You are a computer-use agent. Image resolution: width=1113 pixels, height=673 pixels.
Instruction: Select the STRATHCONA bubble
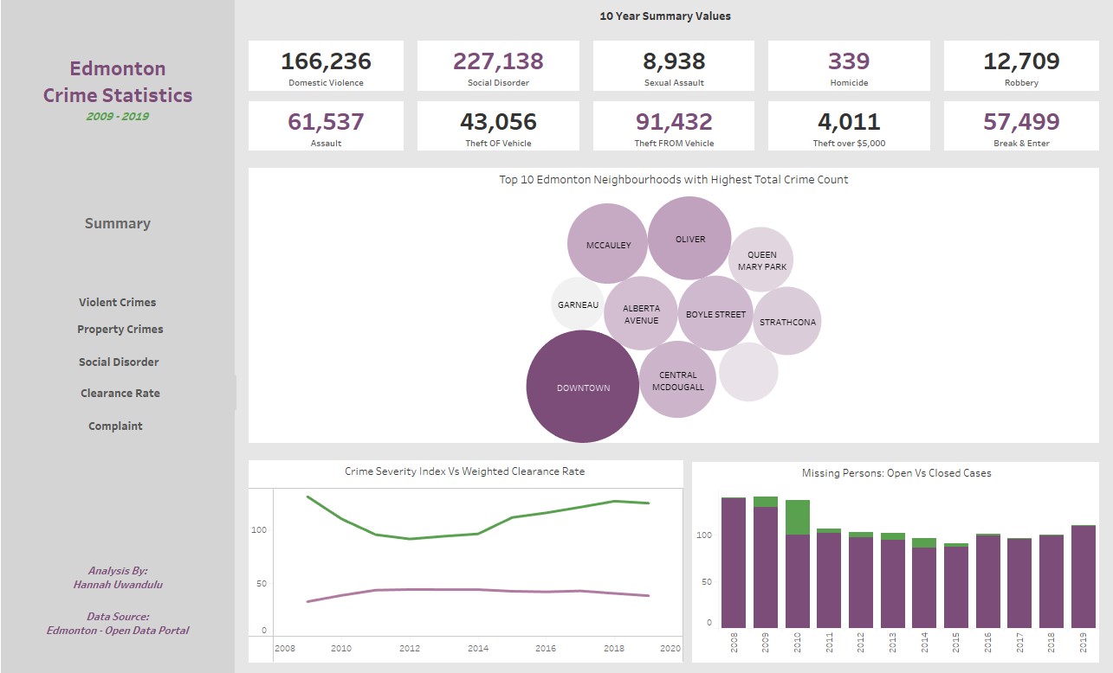[786, 321]
